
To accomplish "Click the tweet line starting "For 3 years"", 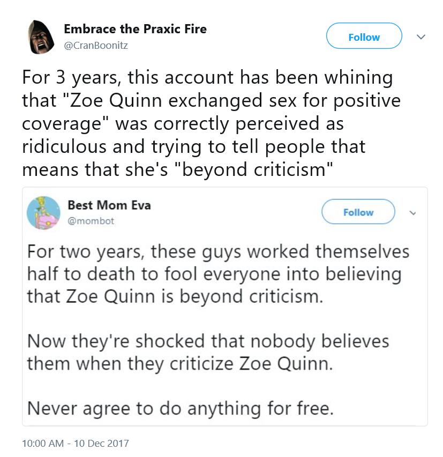I will [207, 78].
